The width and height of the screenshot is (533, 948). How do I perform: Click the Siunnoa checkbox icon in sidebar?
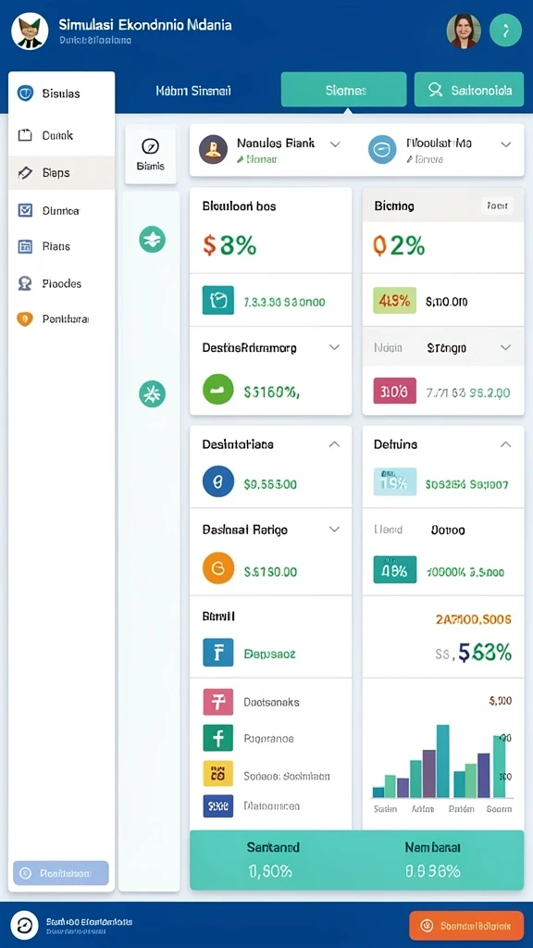click(25, 210)
